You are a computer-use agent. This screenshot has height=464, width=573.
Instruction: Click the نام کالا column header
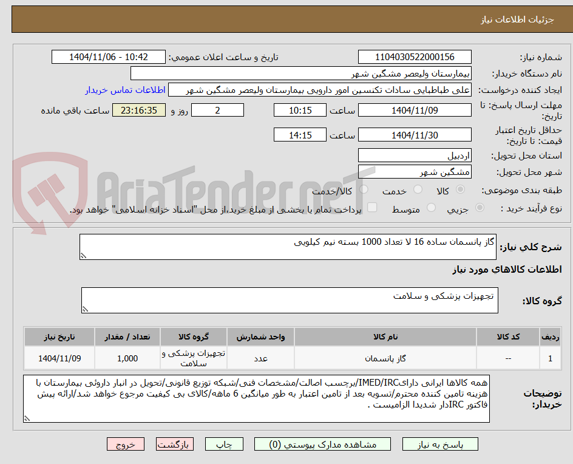pos(385,336)
